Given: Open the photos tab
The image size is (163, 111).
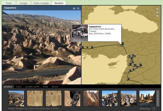Looking at the screenshot, I should 8,87.
